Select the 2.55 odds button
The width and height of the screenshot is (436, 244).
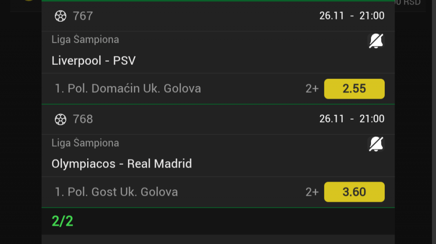tap(354, 88)
